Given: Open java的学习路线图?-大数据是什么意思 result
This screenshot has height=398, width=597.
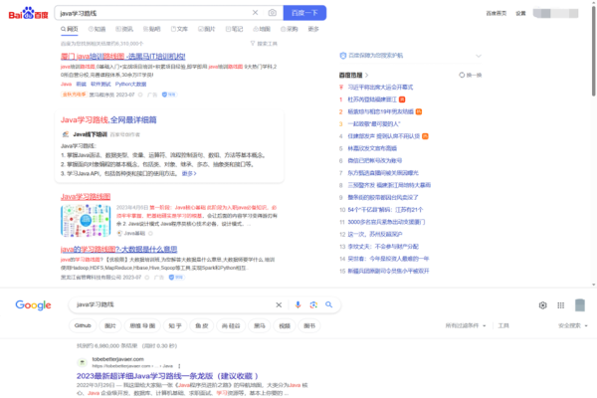Looking at the screenshot, I should pyautogui.click(x=118, y=249).
